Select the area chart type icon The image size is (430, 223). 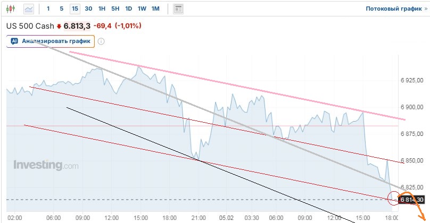coord(29,8)
